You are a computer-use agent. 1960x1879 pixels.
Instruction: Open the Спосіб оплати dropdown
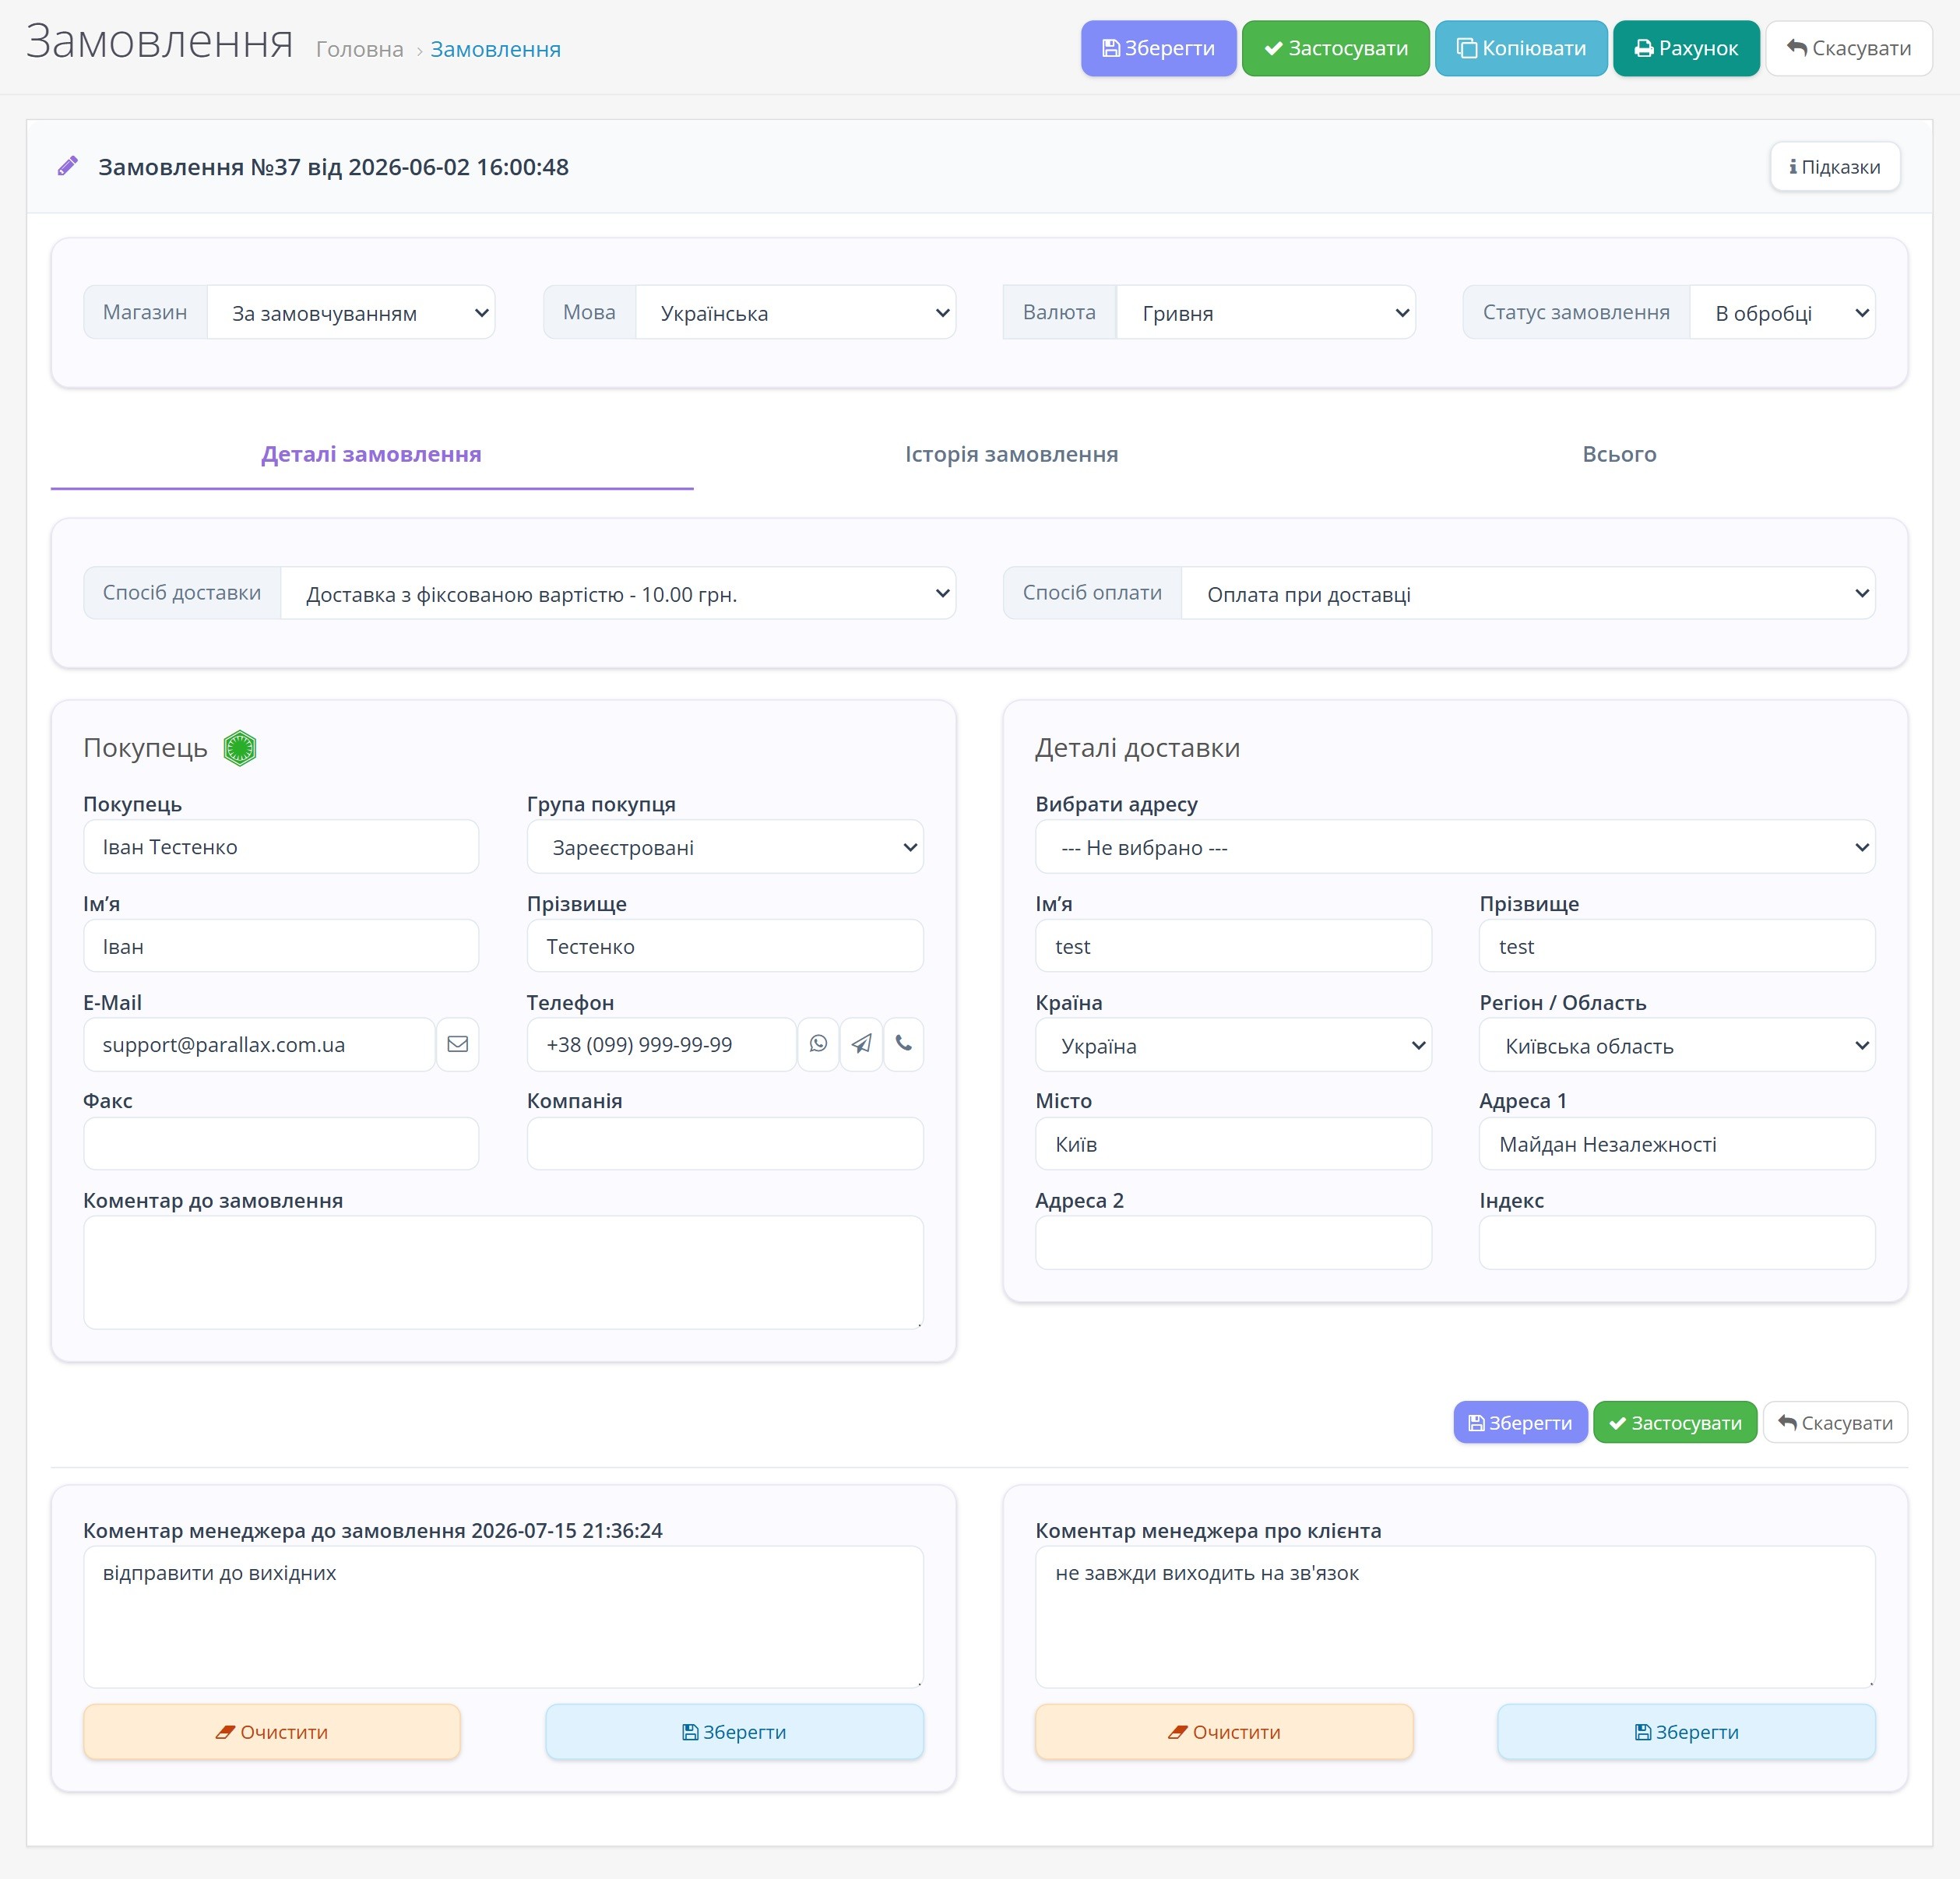pos(1528,594)
